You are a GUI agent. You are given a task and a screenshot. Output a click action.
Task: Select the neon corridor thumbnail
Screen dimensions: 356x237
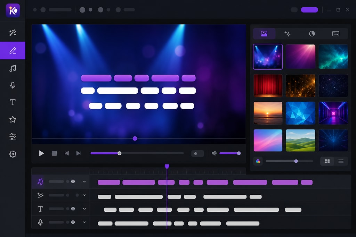coord(333,113)
